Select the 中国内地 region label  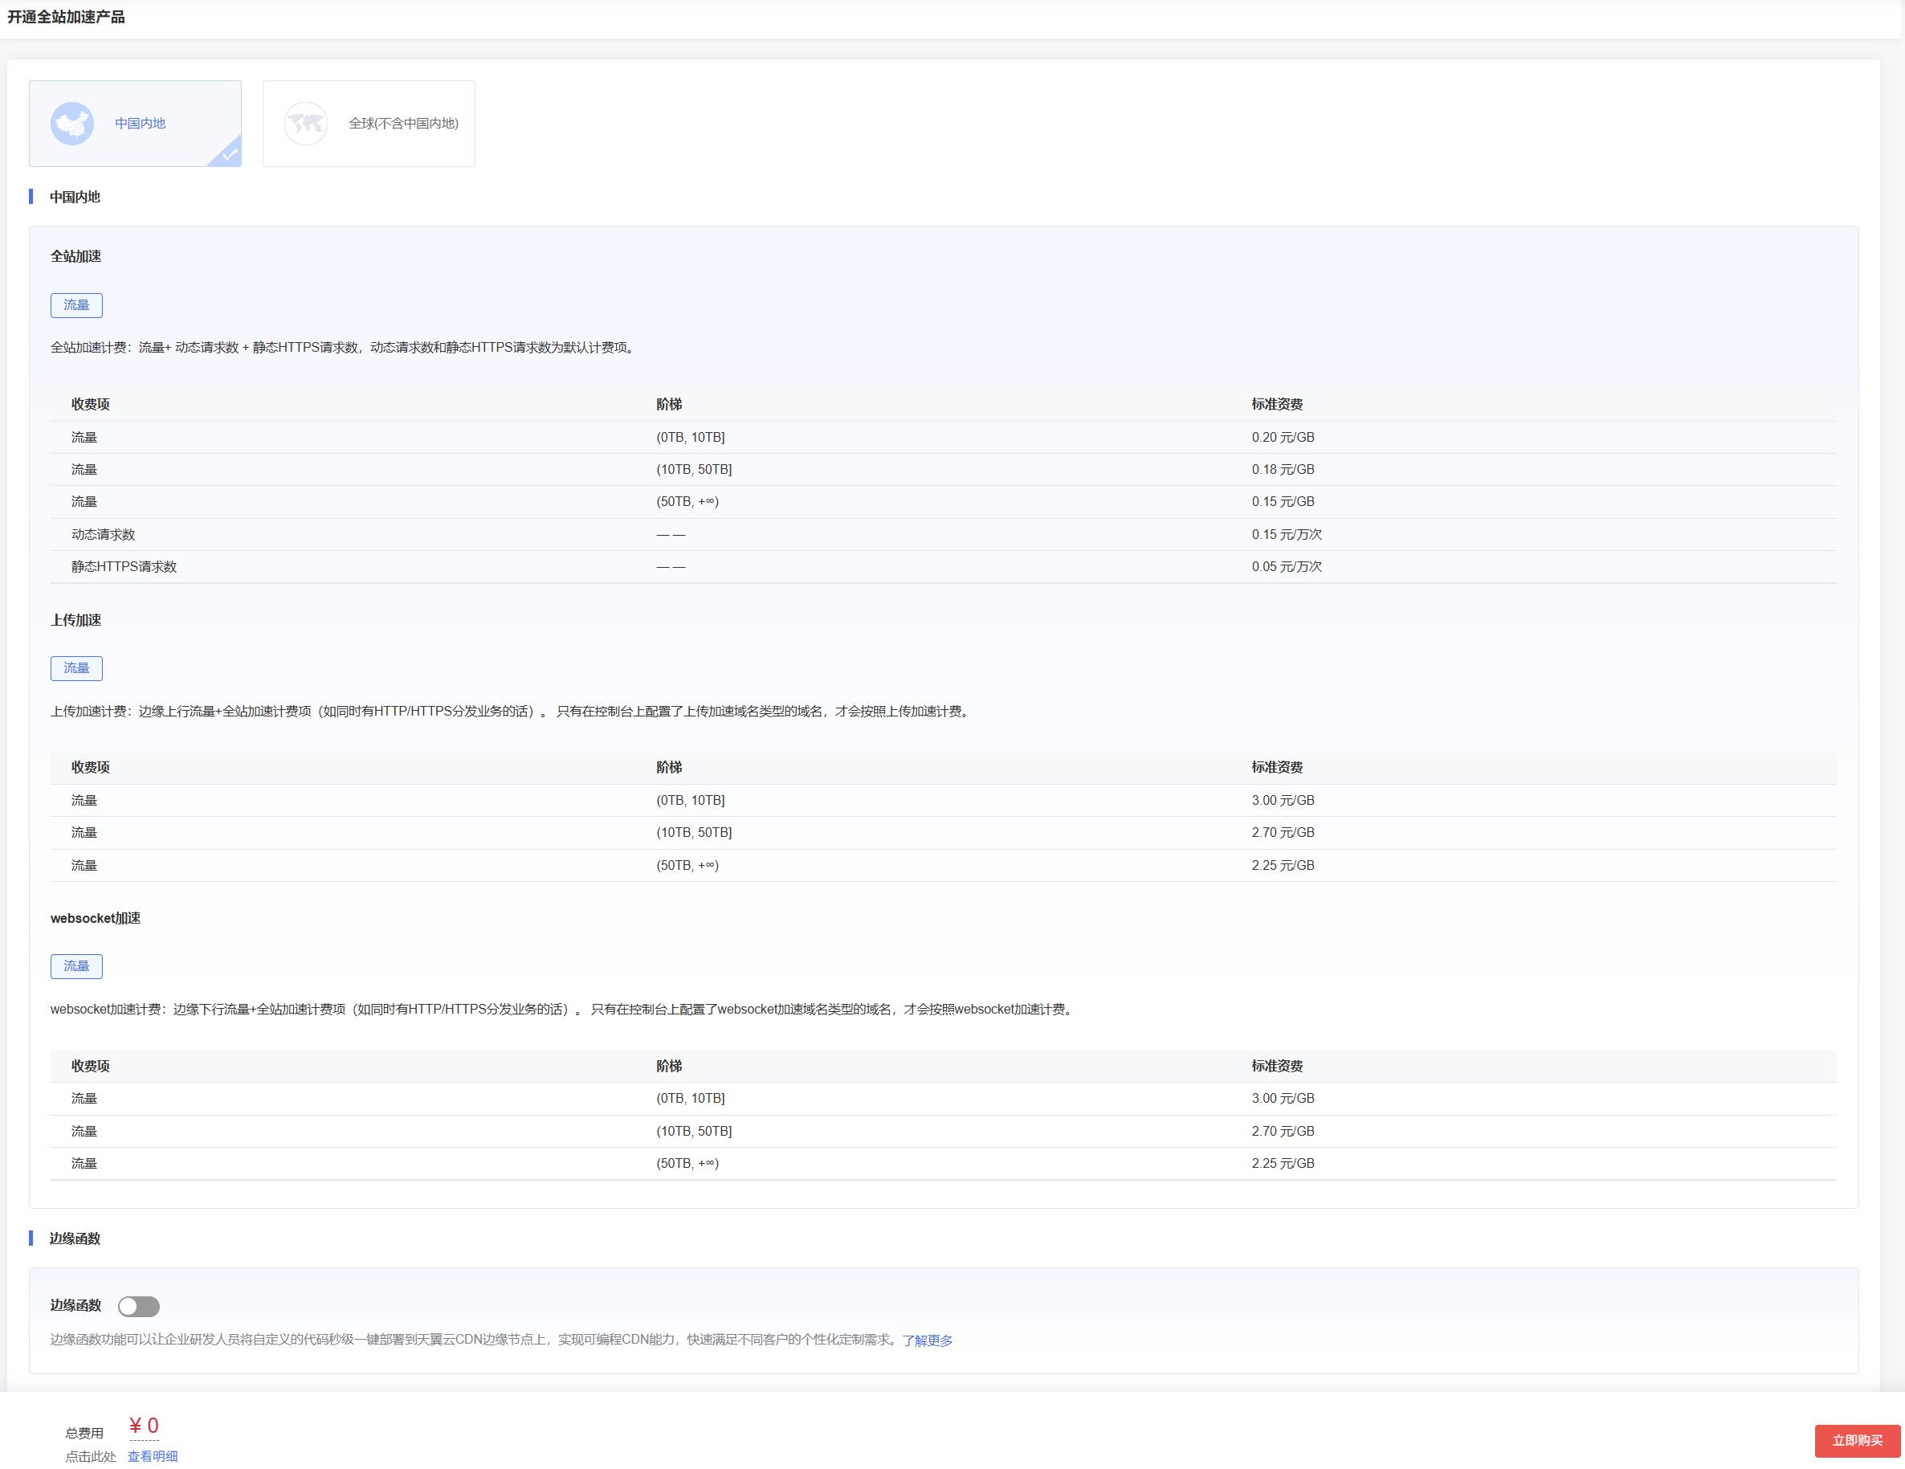click(140, 124)
